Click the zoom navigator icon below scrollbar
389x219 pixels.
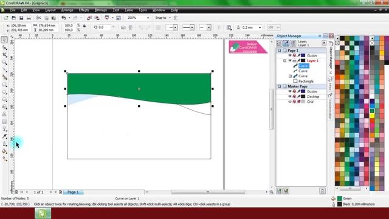272,192
